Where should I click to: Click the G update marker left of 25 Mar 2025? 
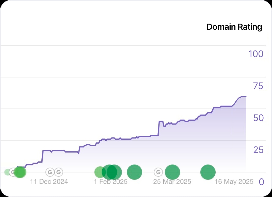pyautogui.click(x=158, y=172)
